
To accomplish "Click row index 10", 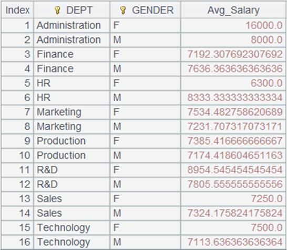I will click(x=17, y=156).
